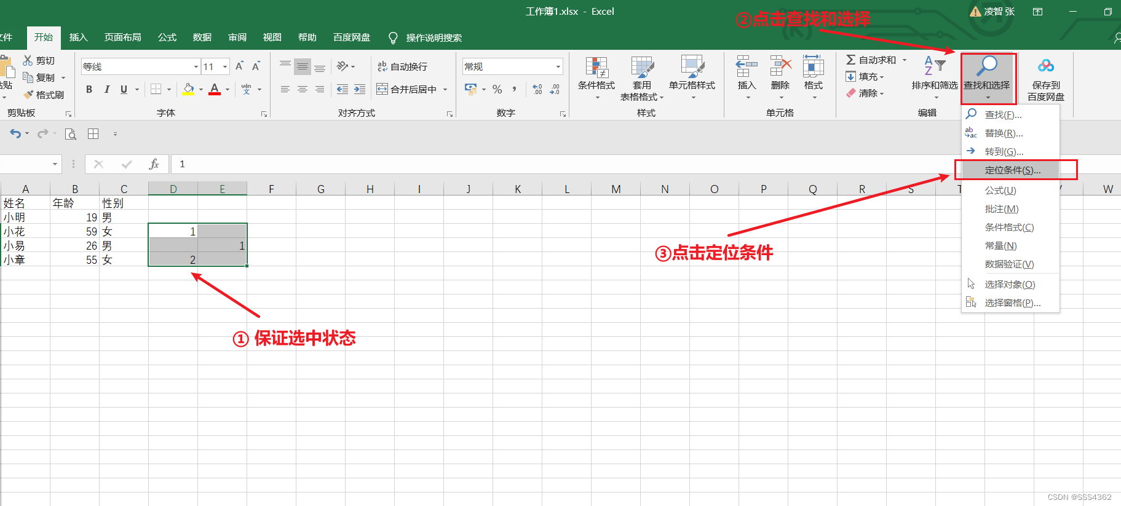
Task: Decrease font size with smaller A icon
Action: 256,66
